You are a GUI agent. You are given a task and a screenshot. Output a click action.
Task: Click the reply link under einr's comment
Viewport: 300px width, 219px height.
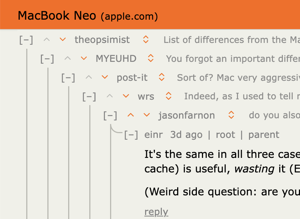156,212
